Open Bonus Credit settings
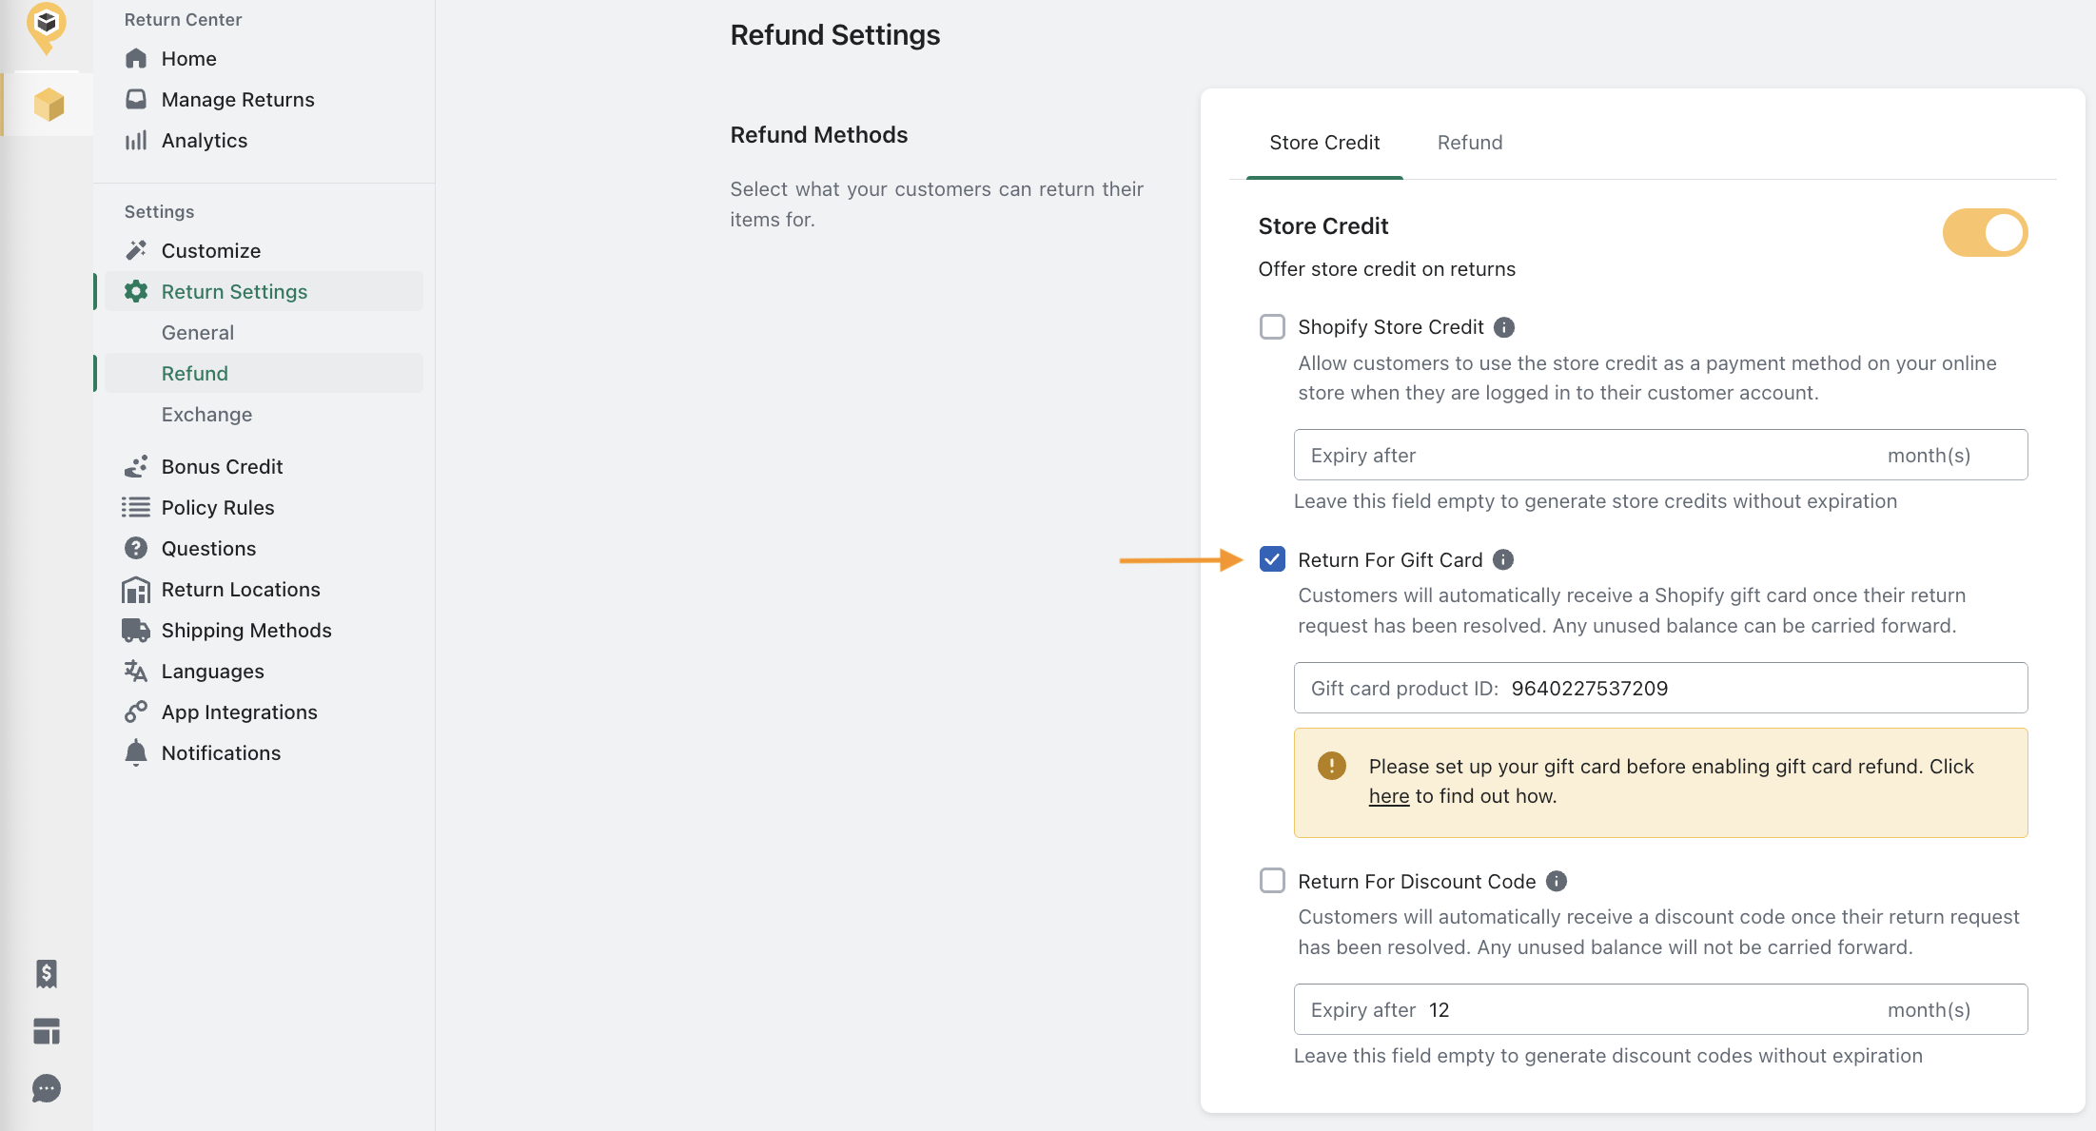The width and height of the screenshot is (2096, 1131). pos(264,466)
